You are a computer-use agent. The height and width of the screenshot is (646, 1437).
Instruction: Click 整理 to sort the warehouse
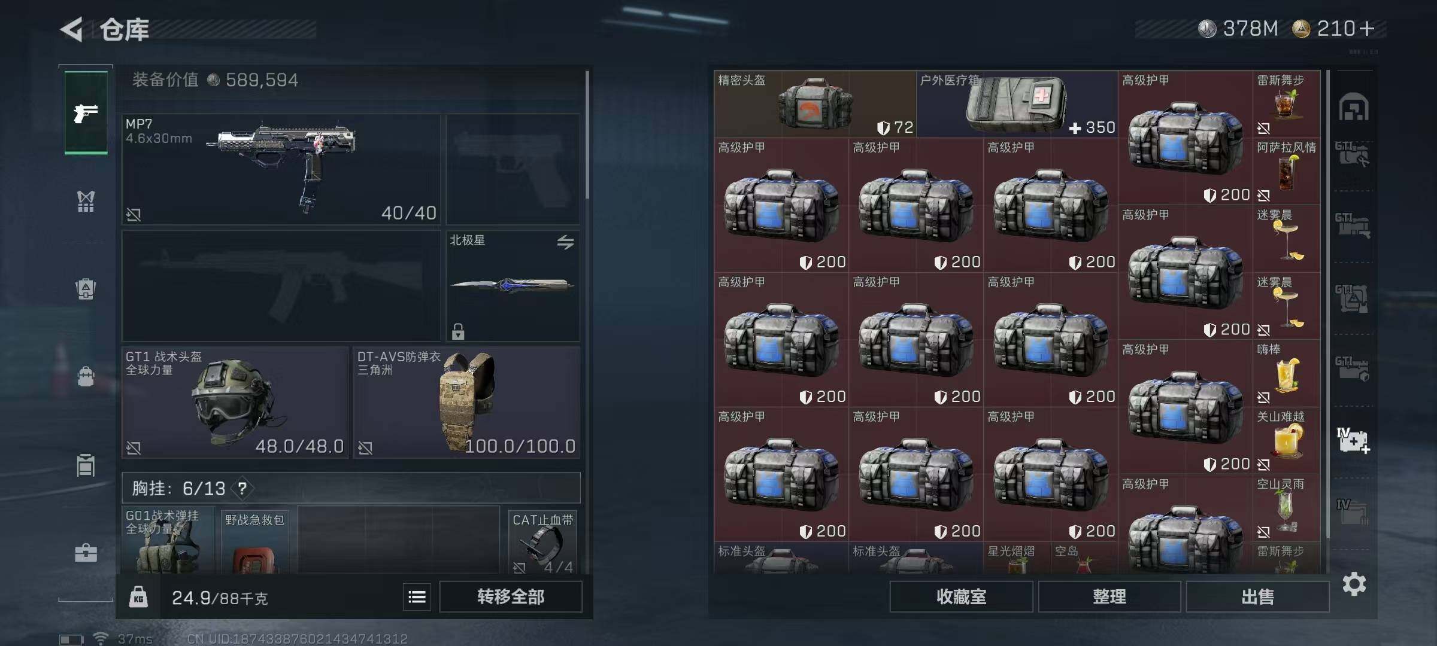point(1109,596)
